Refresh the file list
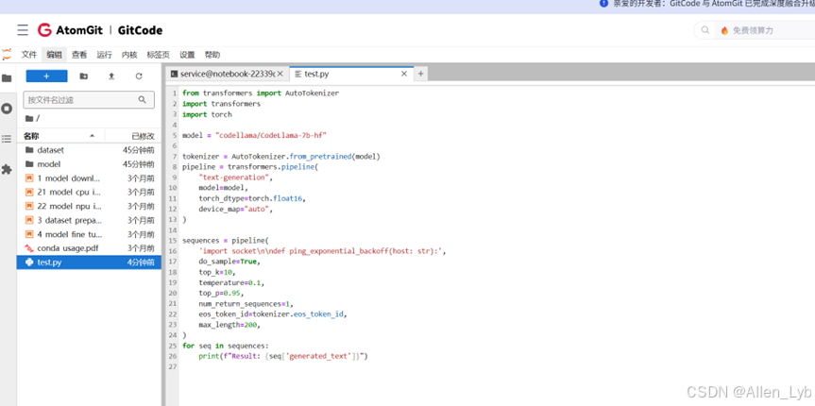815x406 pixels. pos(139,76)
